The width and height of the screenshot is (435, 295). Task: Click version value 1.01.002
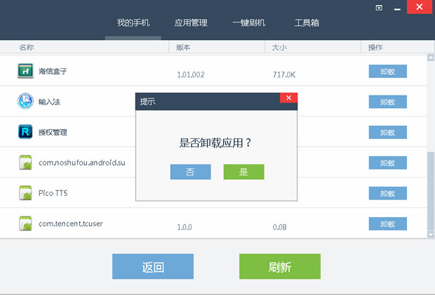(x=191, y=74)
